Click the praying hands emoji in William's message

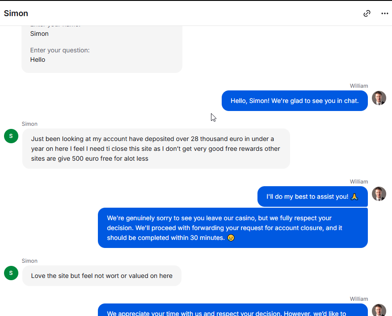354,197
